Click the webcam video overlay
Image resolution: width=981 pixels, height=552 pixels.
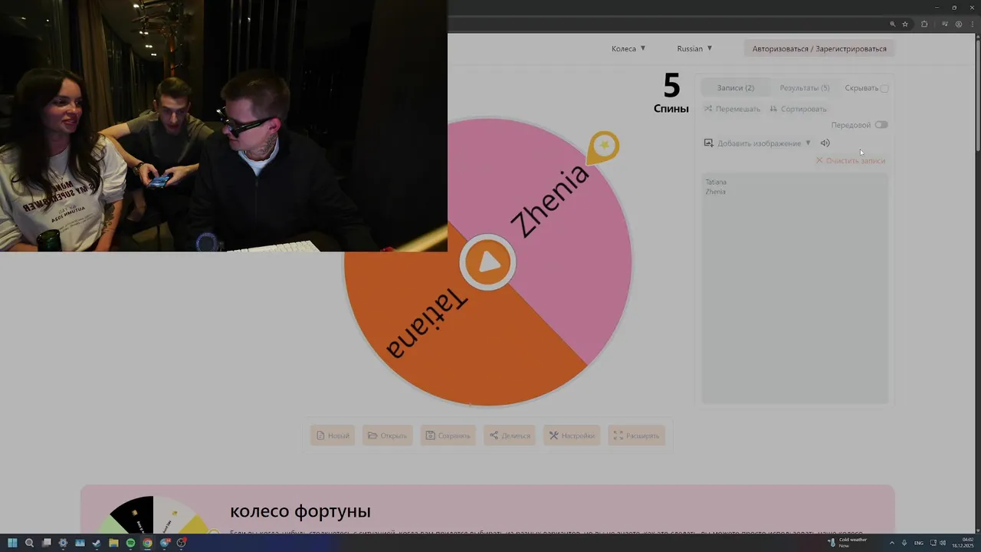[224, 126]
